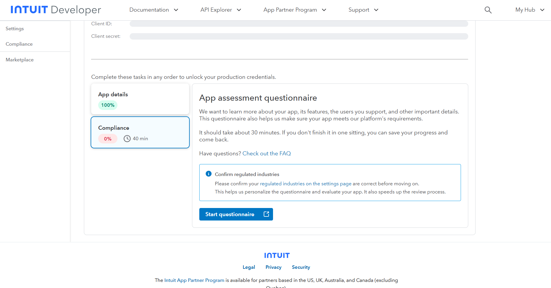
Task: Go to Settings in the sidebar
Action: [x=15, y=29]
